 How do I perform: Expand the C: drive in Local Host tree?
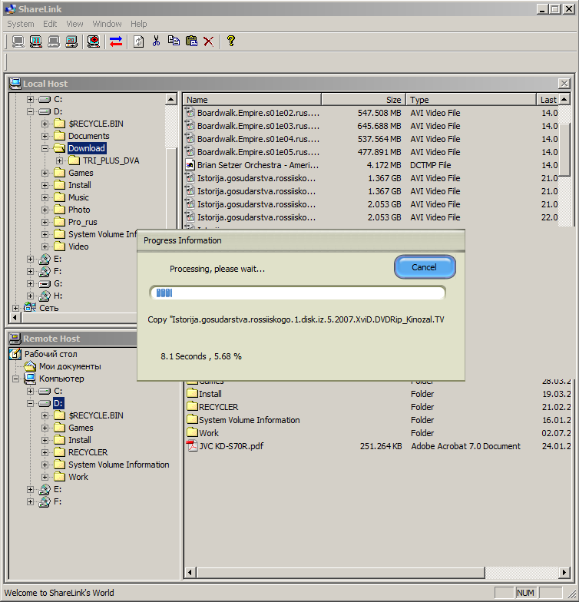[30, 100]
